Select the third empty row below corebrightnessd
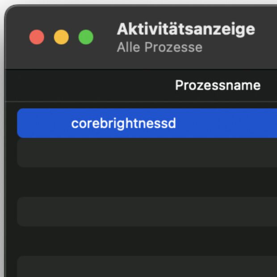This screenshot has height=277, width=277. pyautogui.click(x=147, y=212)
